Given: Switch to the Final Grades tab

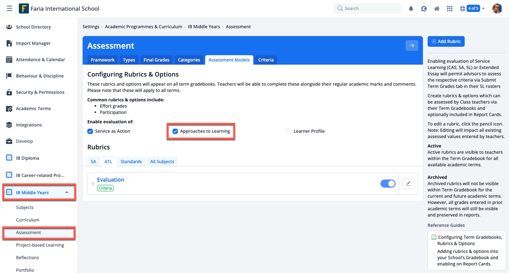Looking at the screenshot, I should (156, 60).
